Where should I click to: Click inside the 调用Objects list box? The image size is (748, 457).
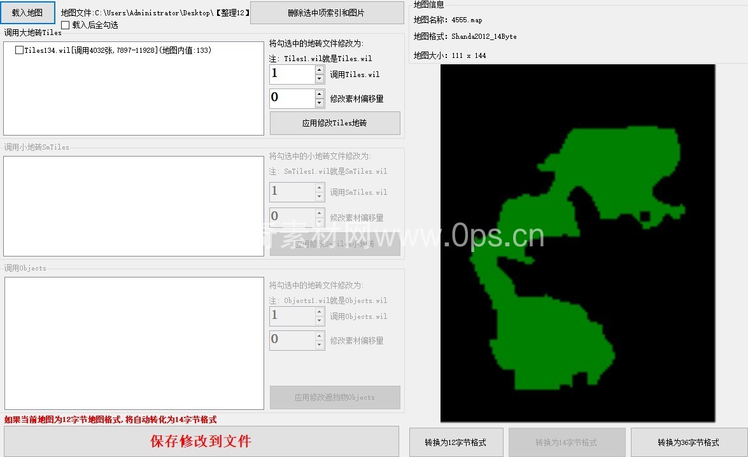134,343
